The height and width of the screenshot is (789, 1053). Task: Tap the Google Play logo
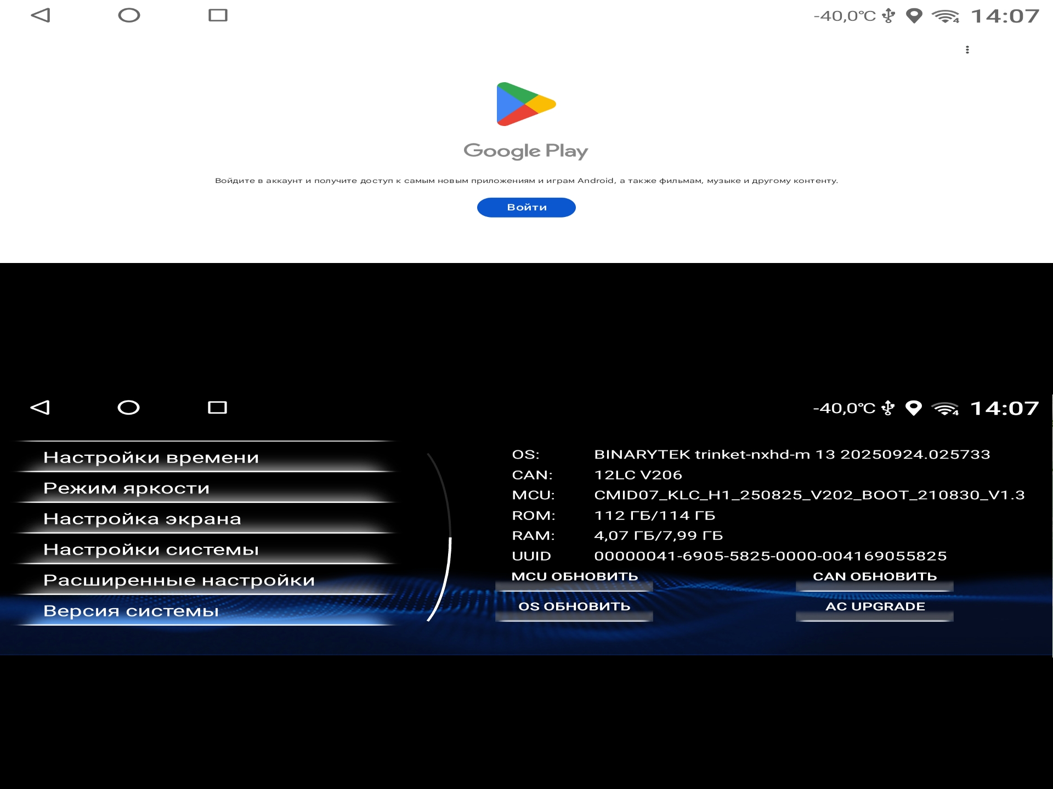526,104
